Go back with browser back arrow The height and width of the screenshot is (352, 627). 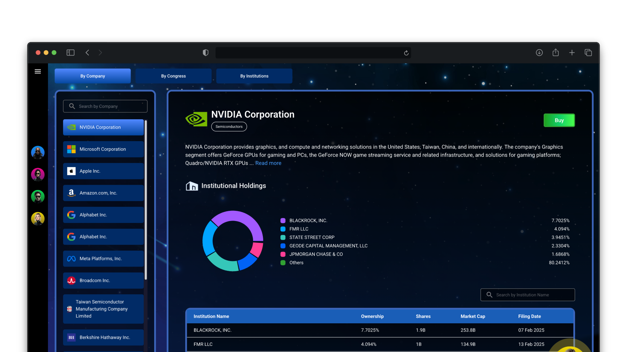pos(87,52)
